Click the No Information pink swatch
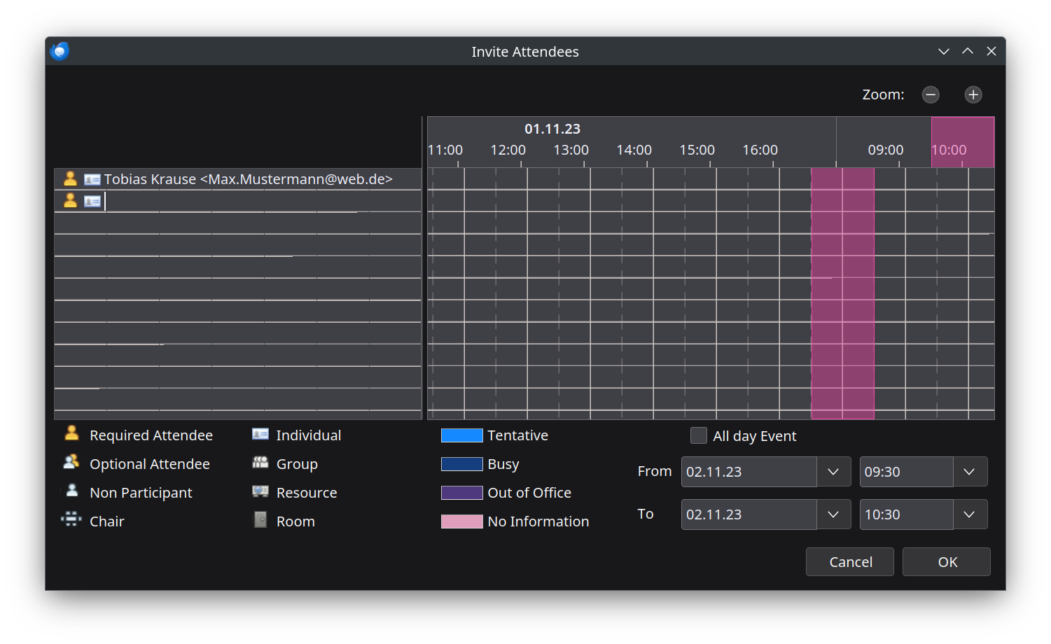This screenshot has height=644, width=1051. click(461, 521)
